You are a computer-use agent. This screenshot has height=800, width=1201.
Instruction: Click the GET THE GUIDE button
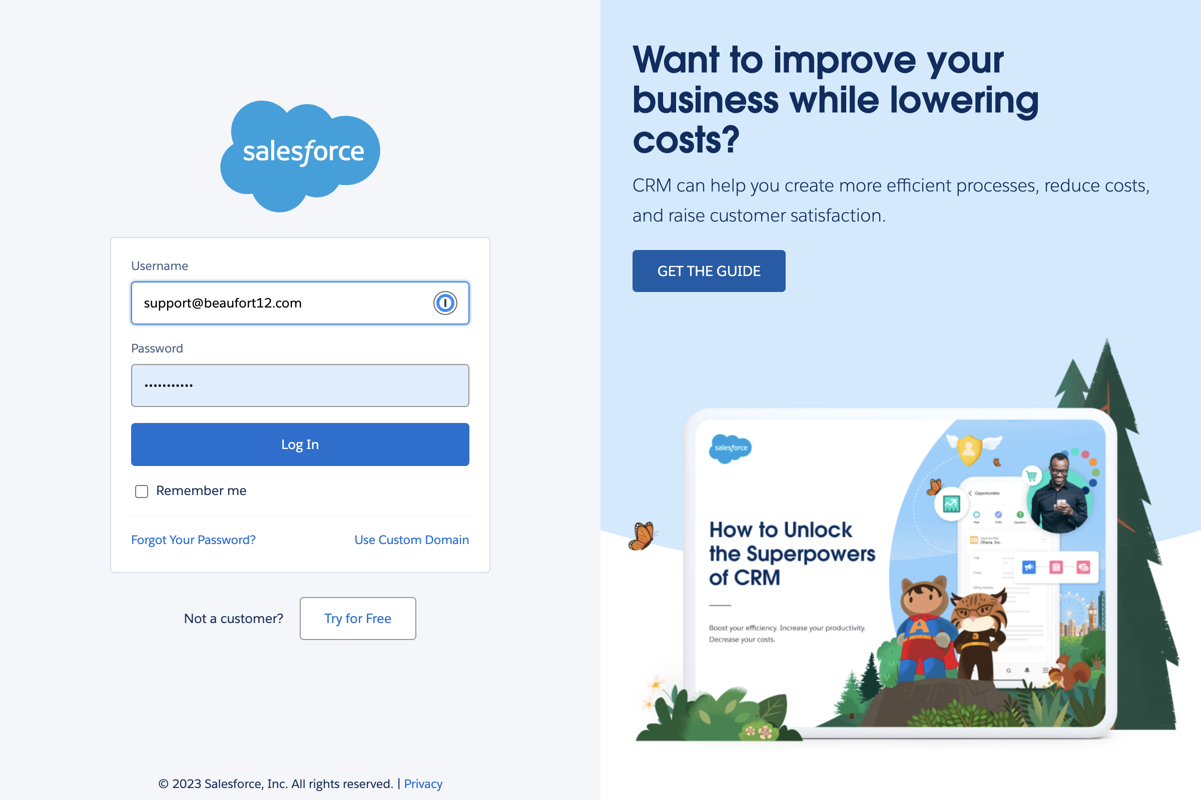tap(708, 270)
